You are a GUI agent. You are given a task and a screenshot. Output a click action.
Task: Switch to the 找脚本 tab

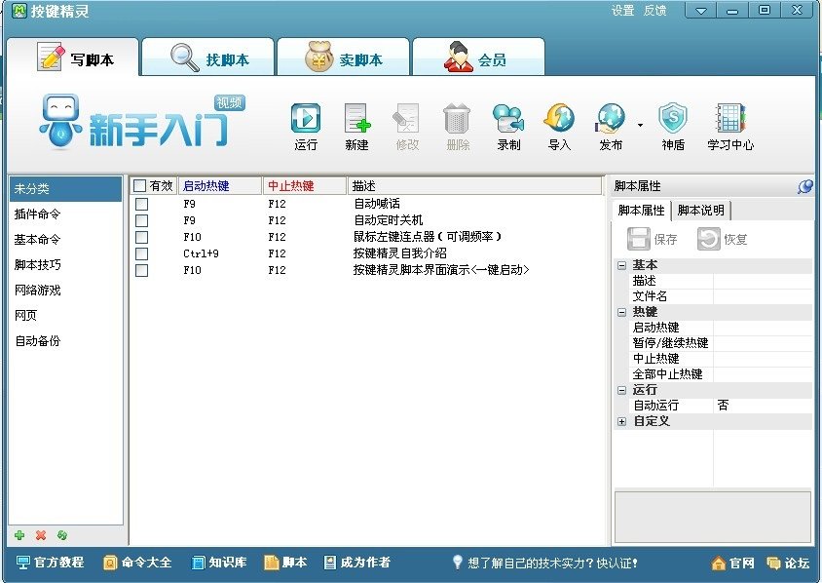[208, 58]
